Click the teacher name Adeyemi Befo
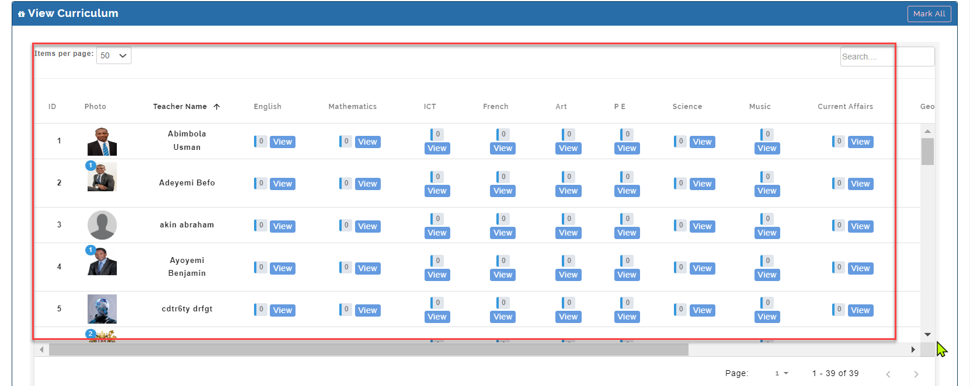This screenshot has height=386, width=970. (187, 183)
